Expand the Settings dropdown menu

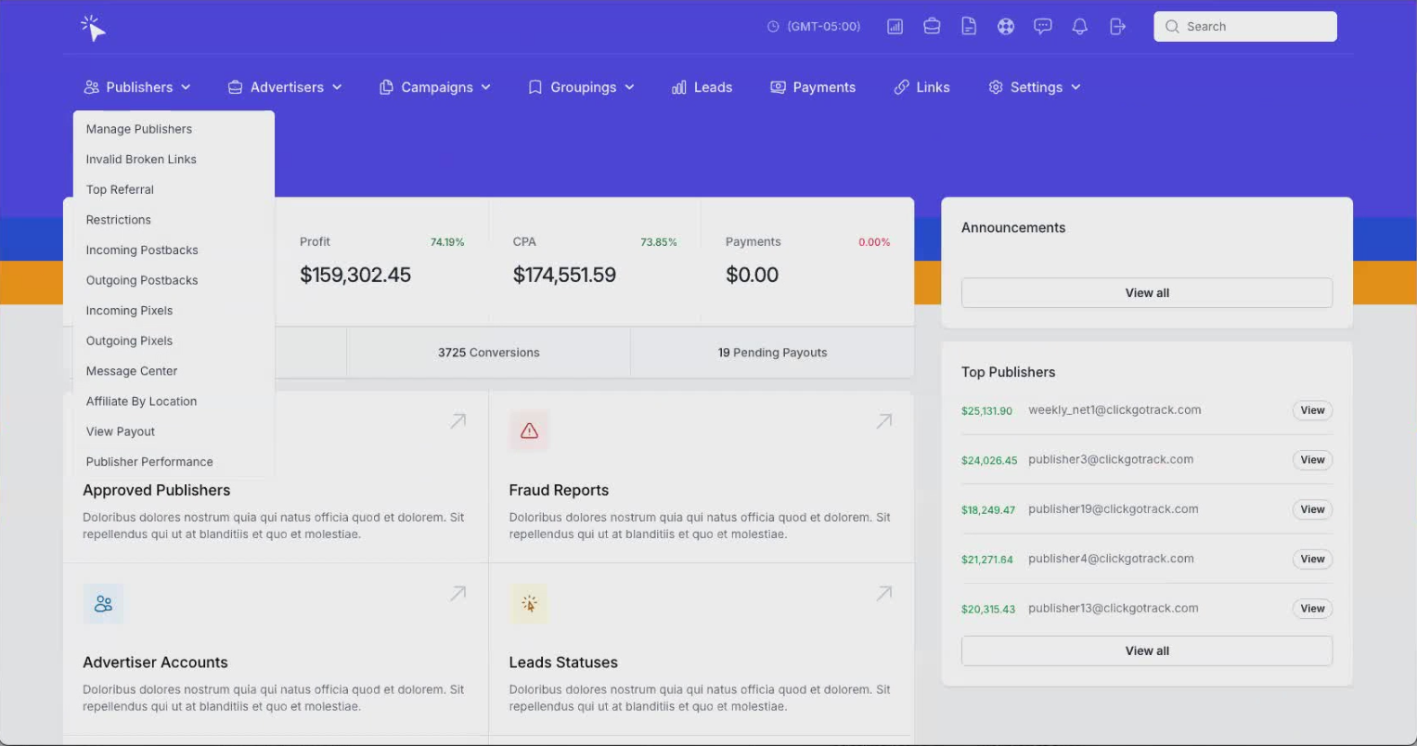click(x=1035, y=87)
